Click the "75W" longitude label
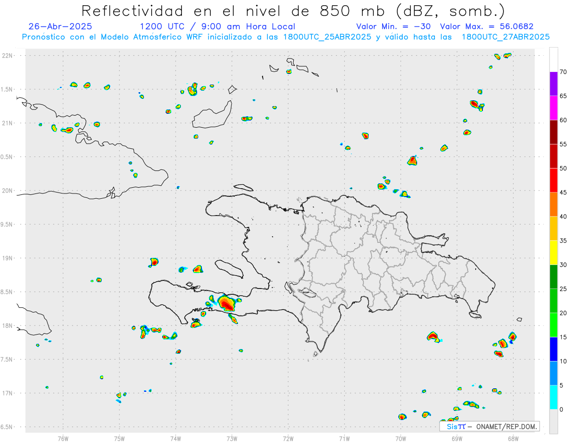The height and width of the screenshot is (445, 576). (120, 439)
